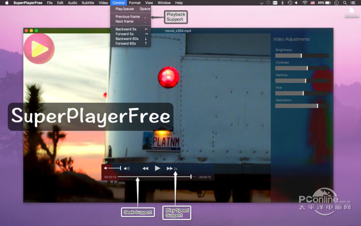Screen dimensions: 361x226
Task: Choose Next frame menu entry
Action: 130,22
